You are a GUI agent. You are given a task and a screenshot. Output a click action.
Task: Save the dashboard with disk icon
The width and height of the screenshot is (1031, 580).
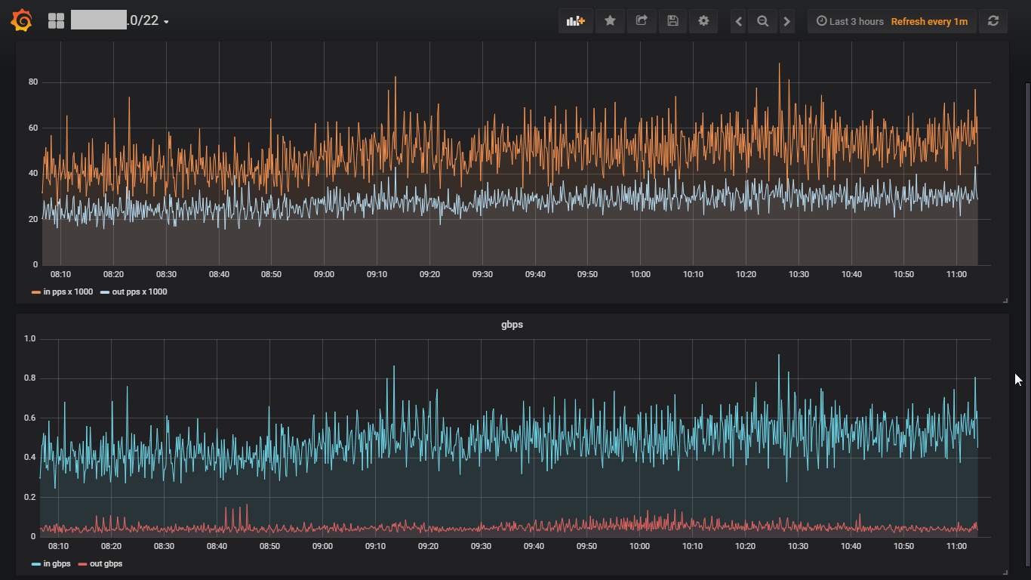pos(672,21)
